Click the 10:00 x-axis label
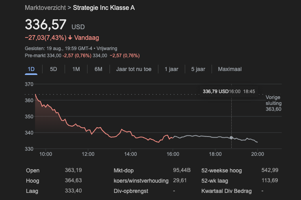This screenshot has width=301, height=200. (46, 154)
